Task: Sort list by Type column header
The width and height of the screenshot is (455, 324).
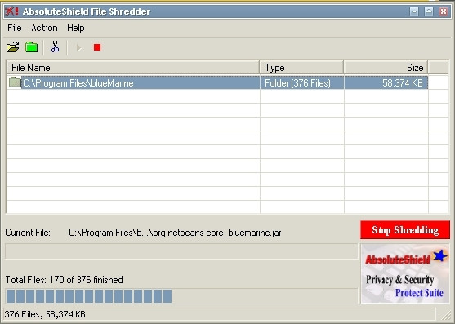Action: 301,68
